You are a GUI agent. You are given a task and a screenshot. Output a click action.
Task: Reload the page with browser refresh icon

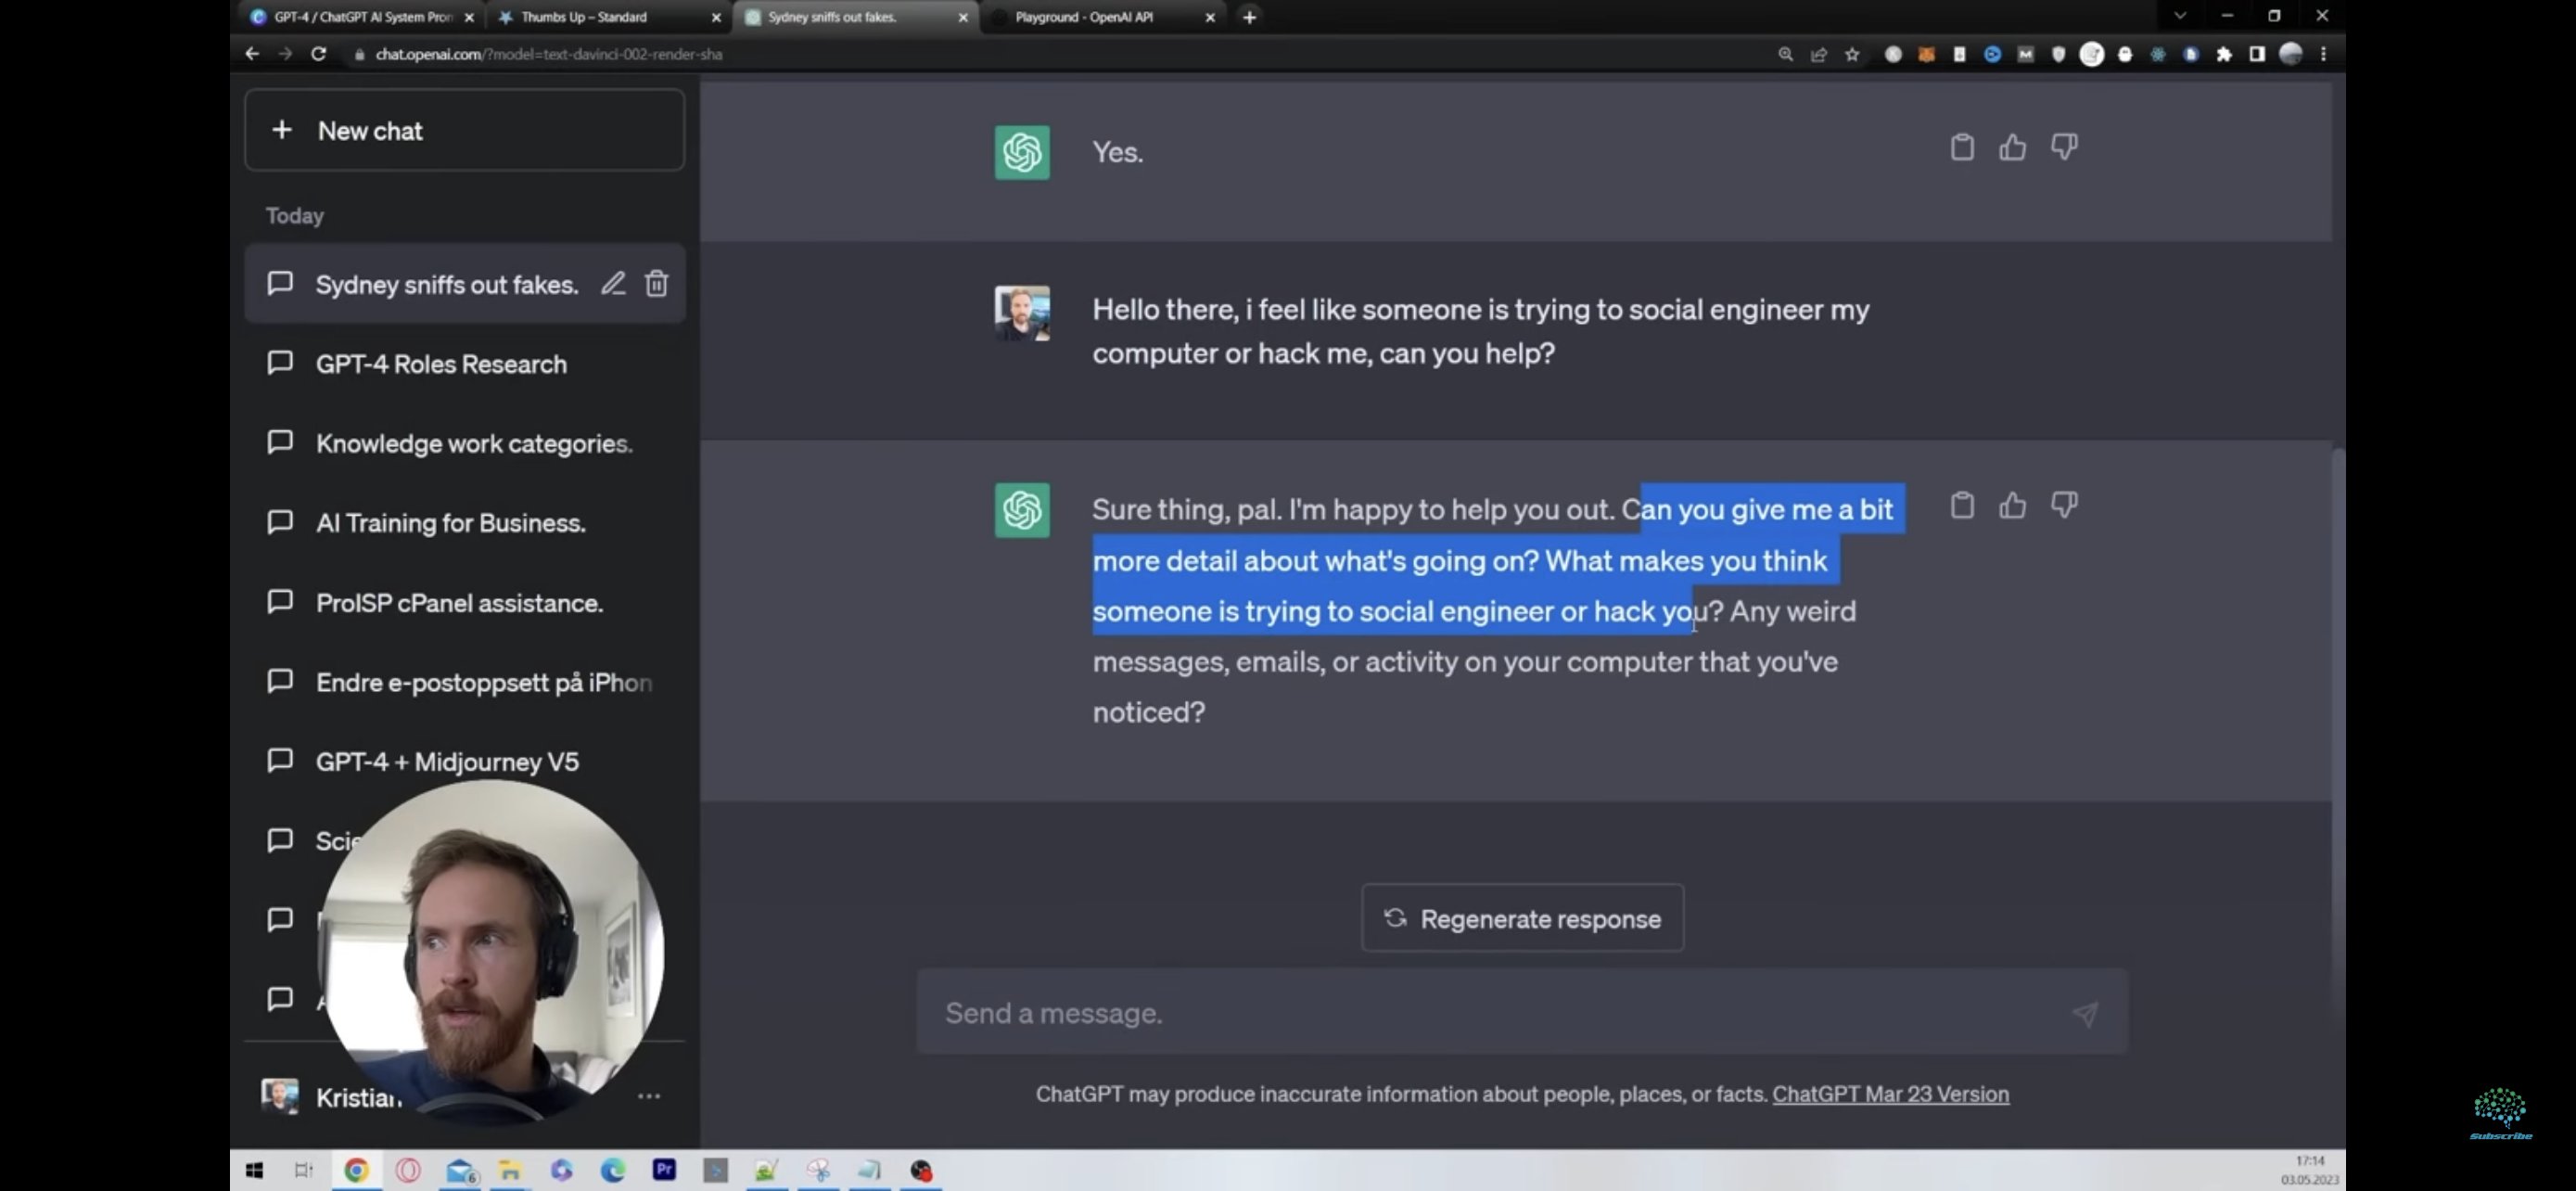[x=318, y=54]
